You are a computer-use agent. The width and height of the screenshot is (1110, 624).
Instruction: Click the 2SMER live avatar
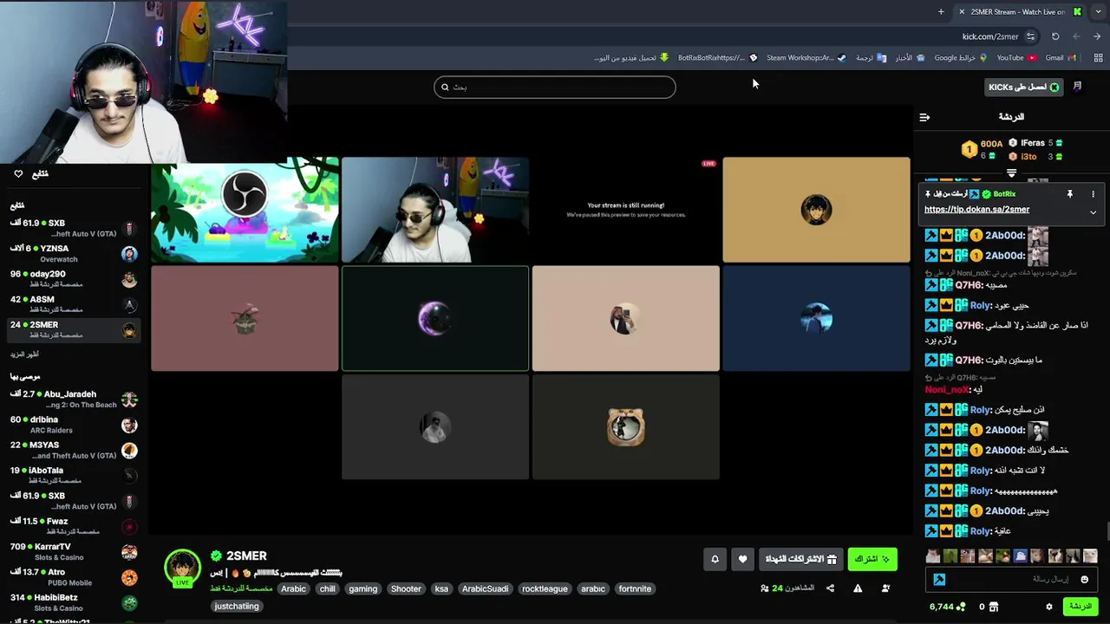[183, 569]
